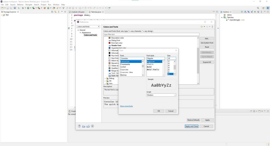The image size is (270, 146).
Task: Click the OK button in Font dialog
Action: coord(158,111)
